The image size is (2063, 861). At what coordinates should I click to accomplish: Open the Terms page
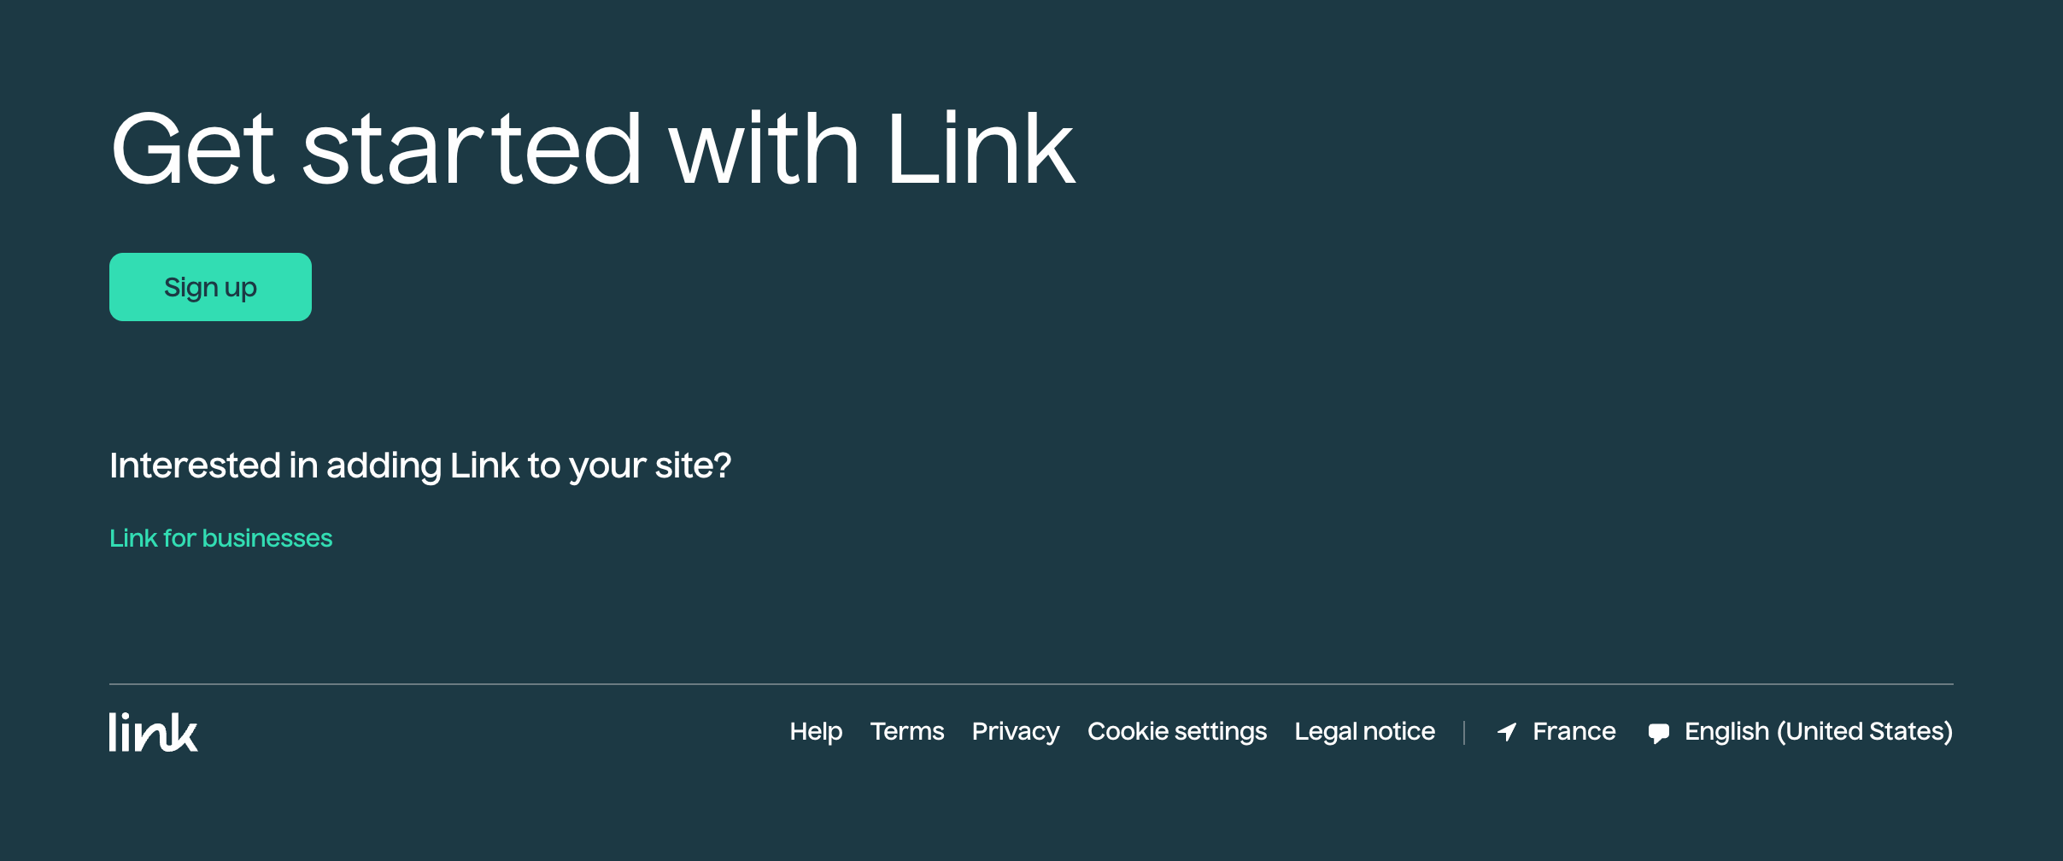coord(907,732)
